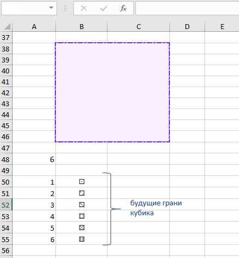Select column D header
The height and width of the screenshot is (258, 239).
pos(187,27)
